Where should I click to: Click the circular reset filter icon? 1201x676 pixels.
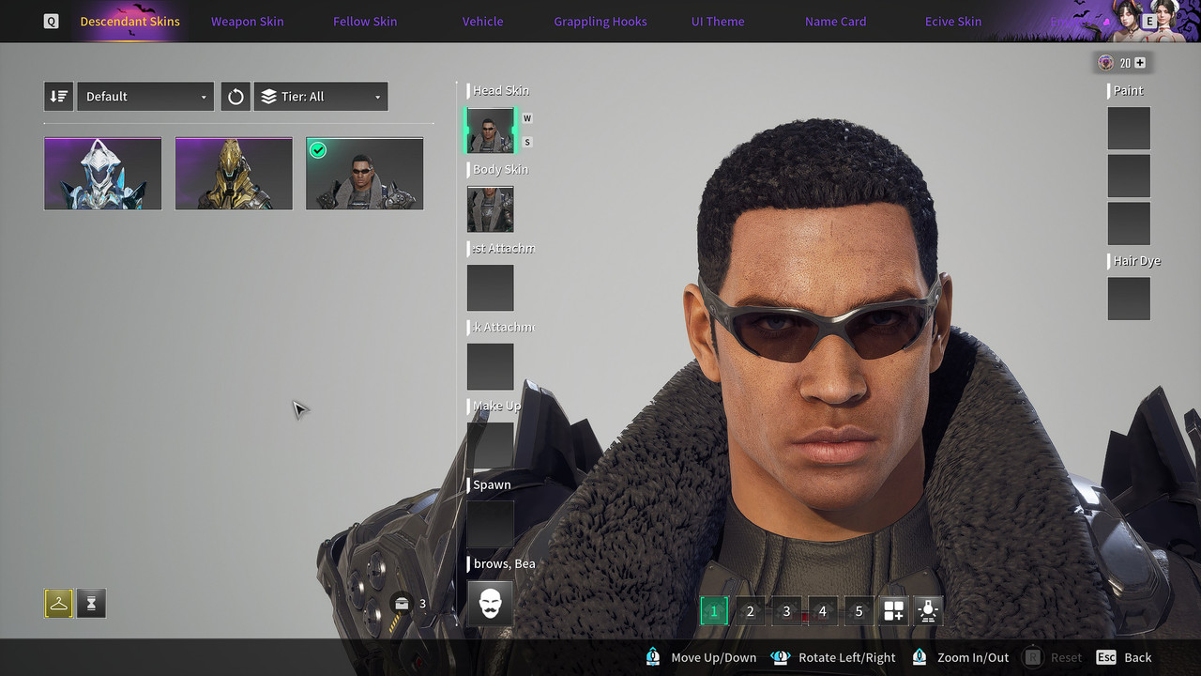tap(236, 96)
